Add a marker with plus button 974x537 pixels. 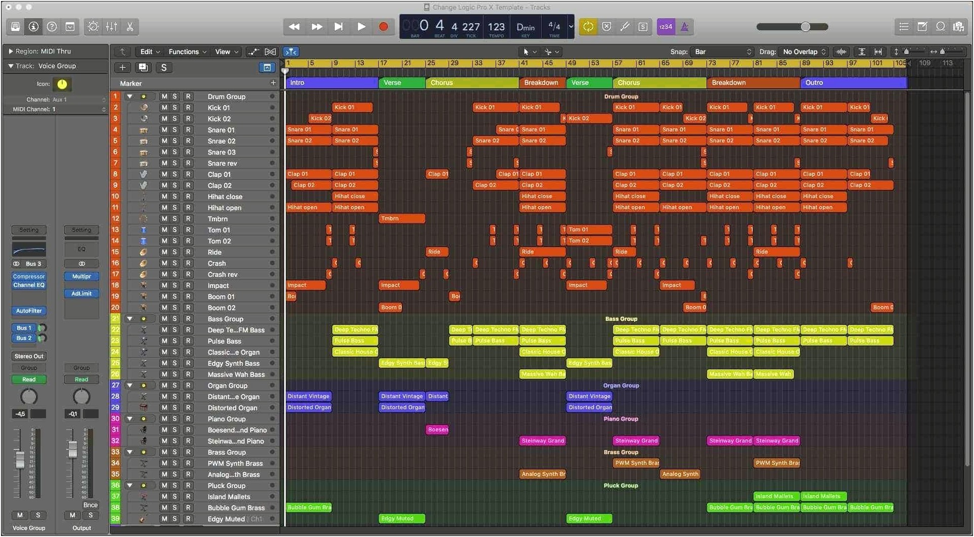[x=273, y=83]
